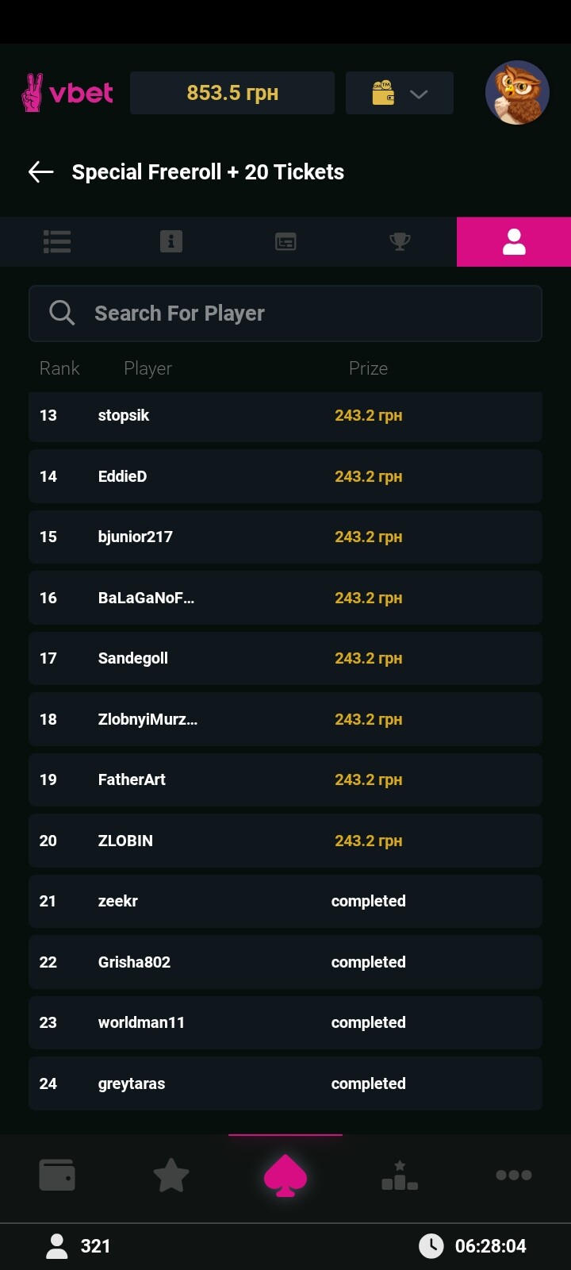Open the wallet in bottom navigation

[x=57, y=1175]
